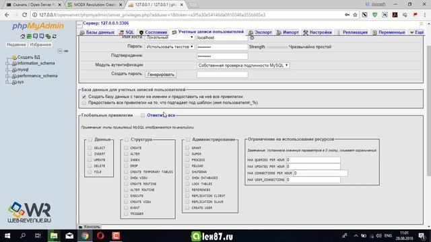Open the notification center icon
Screen dimensions: 431x242
pyautogui.click(x=422, y=236)
